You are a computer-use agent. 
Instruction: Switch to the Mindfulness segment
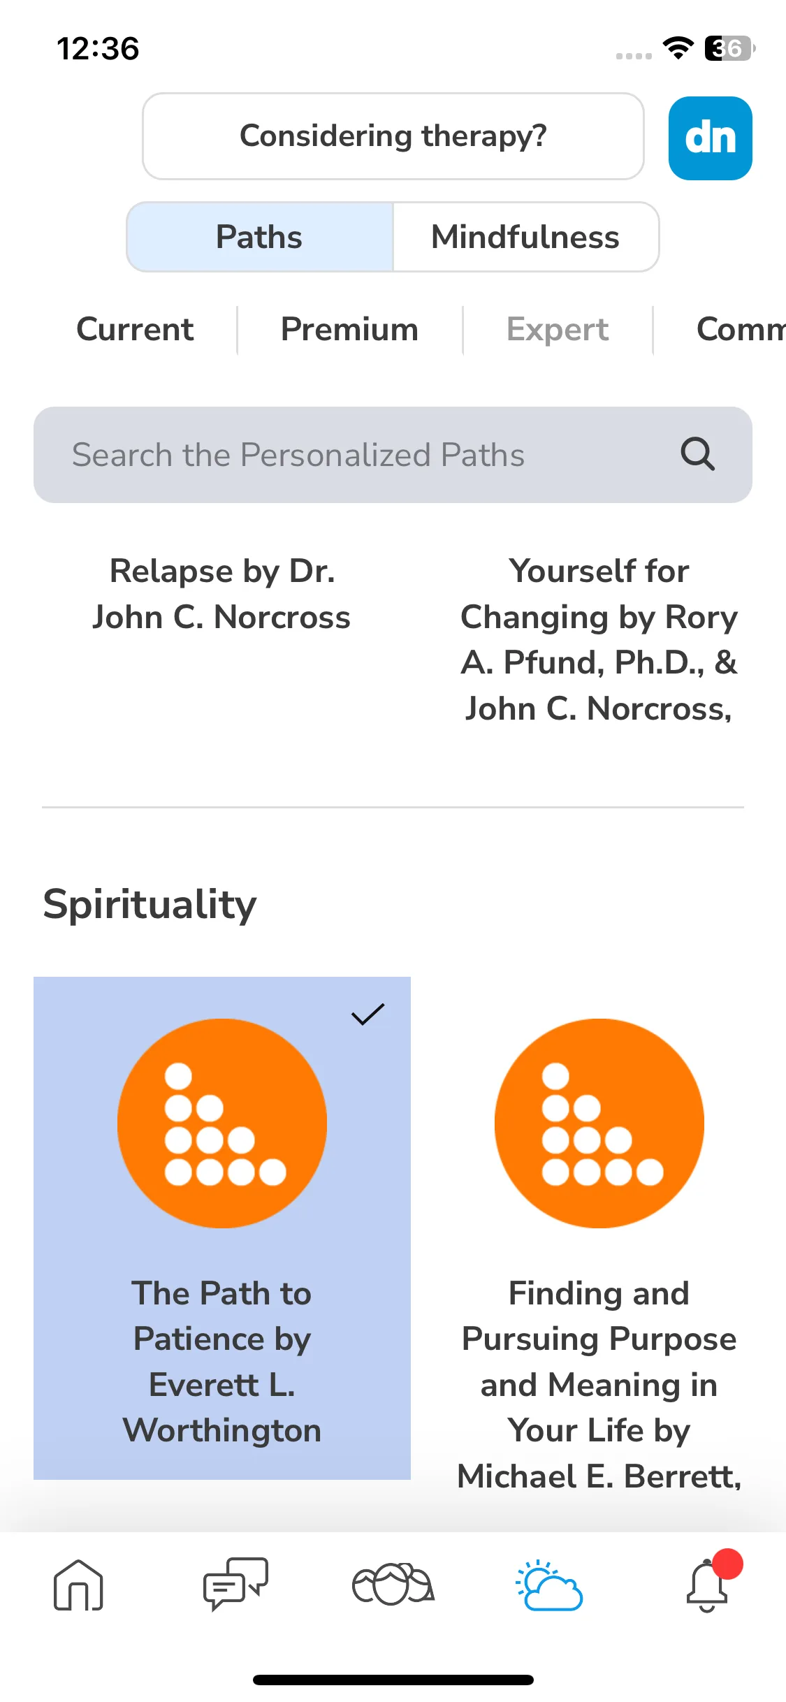[x=525, y=237]
